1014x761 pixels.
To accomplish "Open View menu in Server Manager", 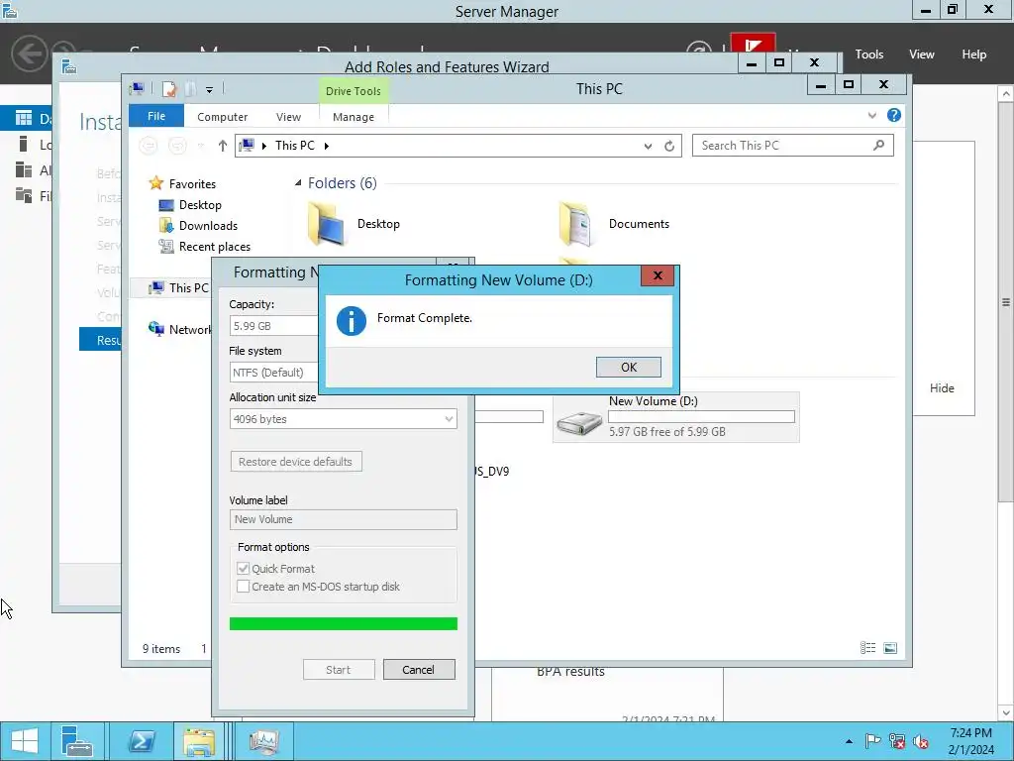I will pyautogui.click(x=922, y=54).
